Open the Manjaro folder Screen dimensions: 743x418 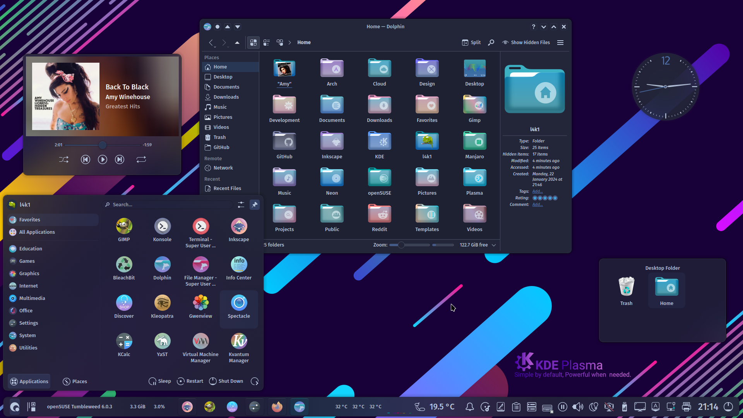click(x=474, y=145)
